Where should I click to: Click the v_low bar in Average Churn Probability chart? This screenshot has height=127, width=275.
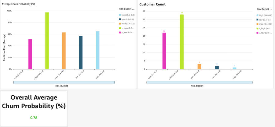[30, 54]
